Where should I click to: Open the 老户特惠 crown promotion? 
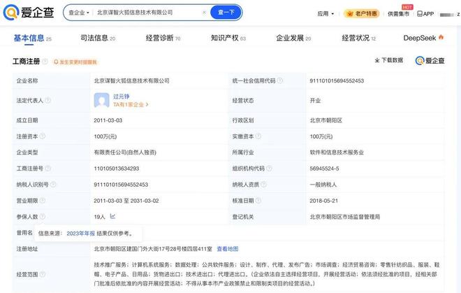click(x=362, y=13)
